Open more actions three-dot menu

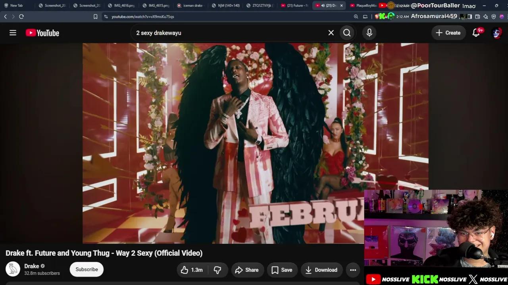click(353, 270)
